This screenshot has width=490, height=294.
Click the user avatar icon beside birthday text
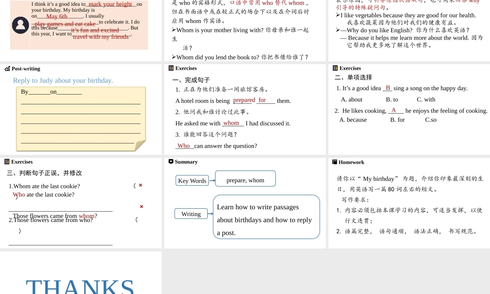[x=20, y=25]
